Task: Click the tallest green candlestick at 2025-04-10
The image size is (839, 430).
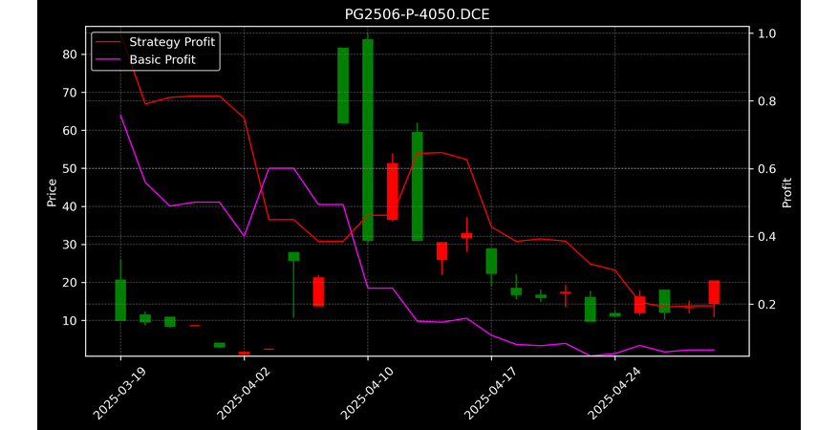Action: [x=368, y=140]
